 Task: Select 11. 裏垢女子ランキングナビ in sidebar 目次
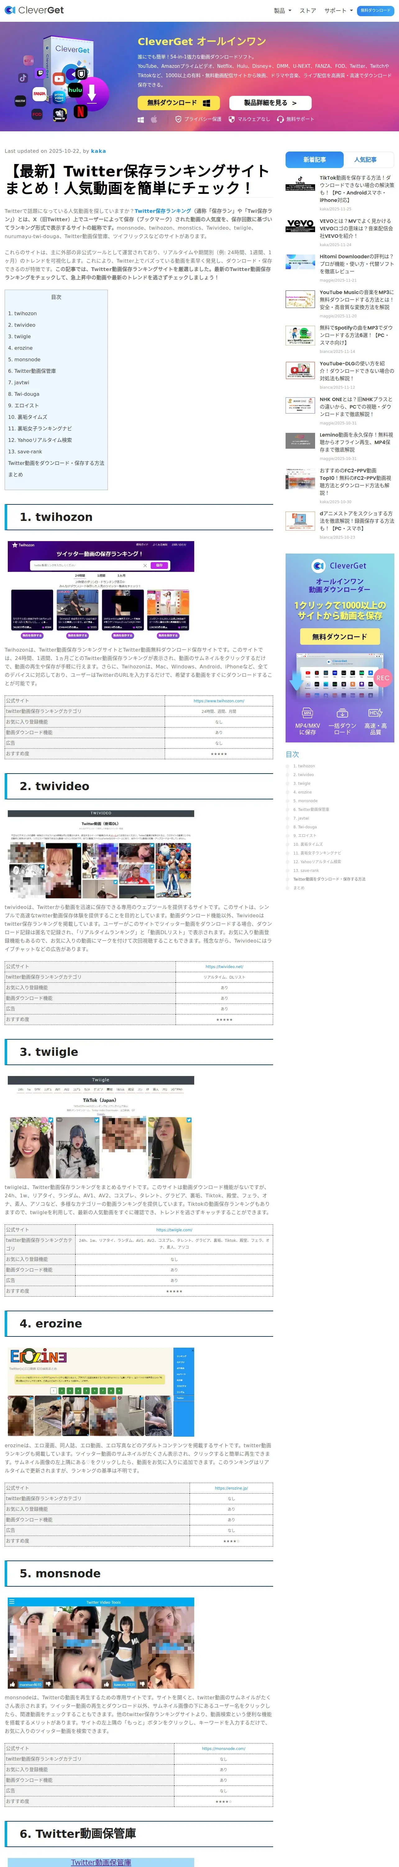tap(317, 853)
